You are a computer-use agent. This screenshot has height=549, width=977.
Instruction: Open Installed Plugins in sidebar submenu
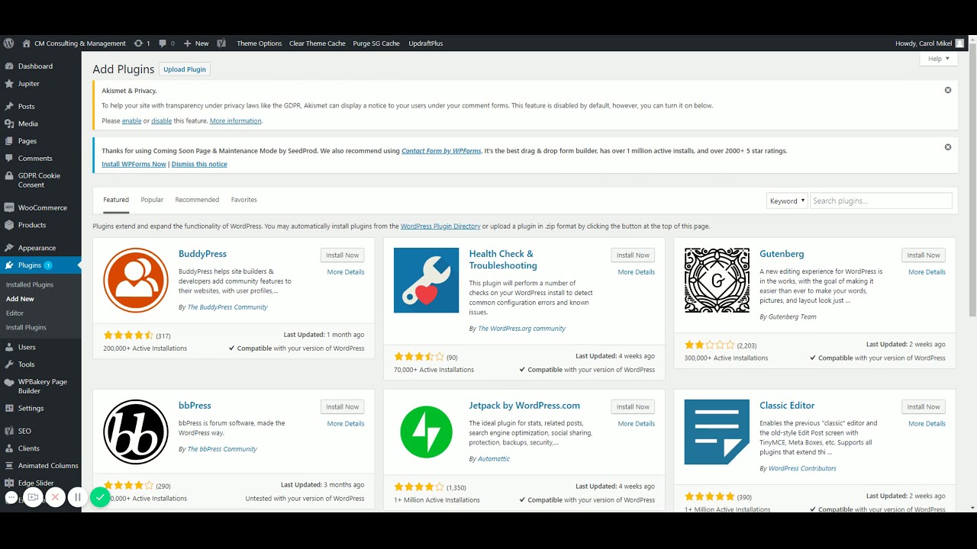coord(30,284)
